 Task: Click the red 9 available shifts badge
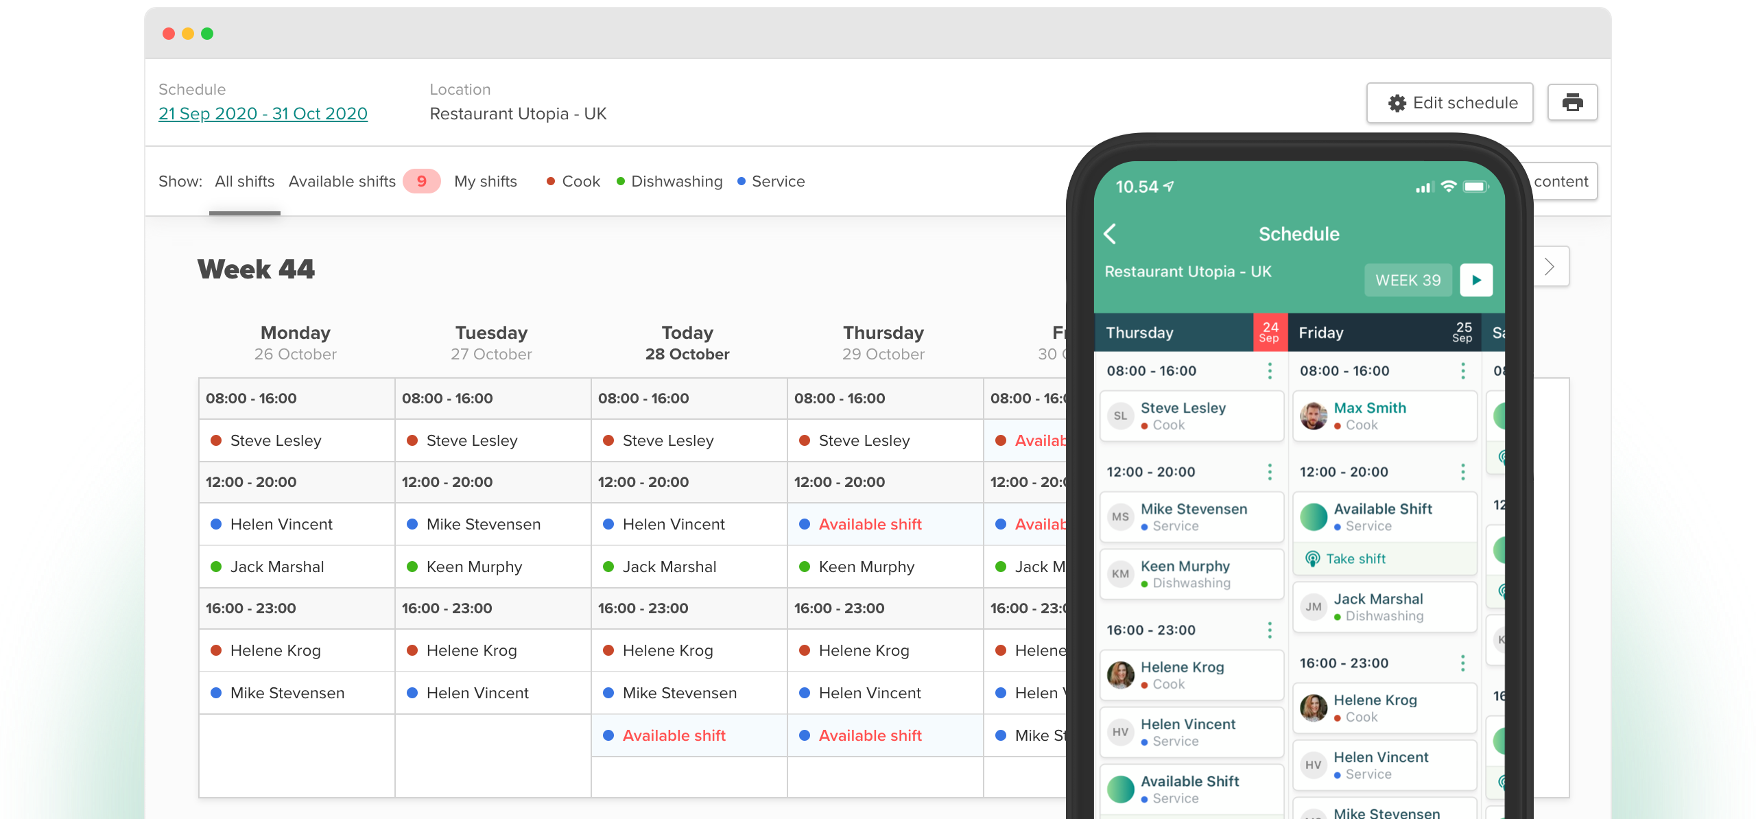point(421,181)
